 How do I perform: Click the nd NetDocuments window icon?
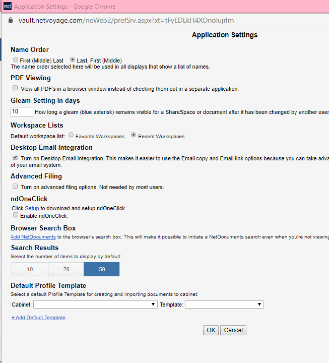8,6
